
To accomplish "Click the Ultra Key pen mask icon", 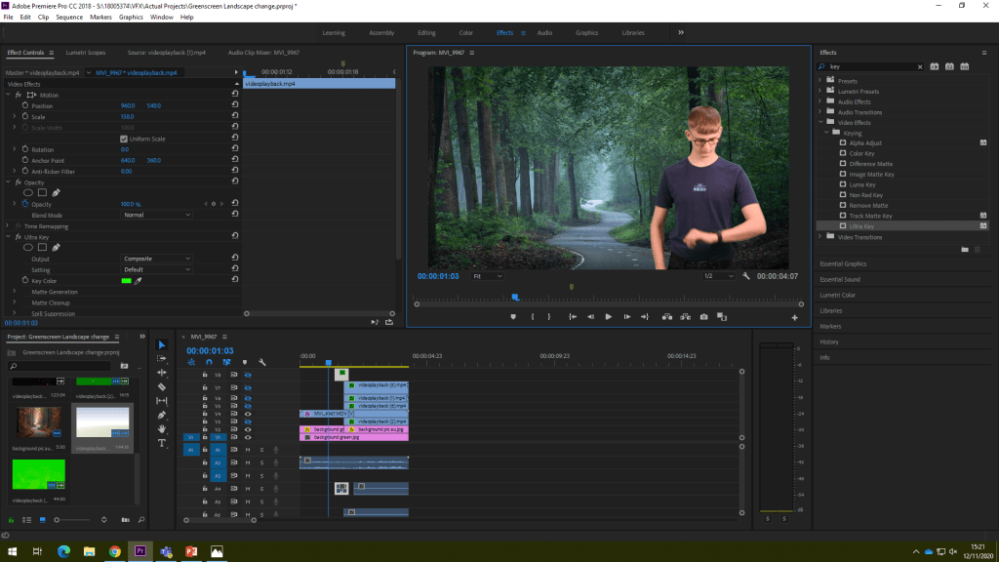I will click(56, 247).
